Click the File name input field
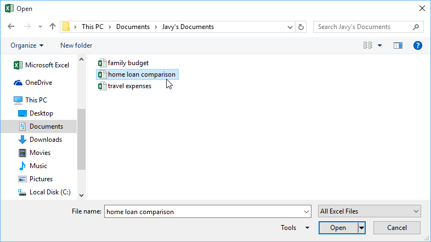This screenshot has height=242, width=431. click(203, 211)
